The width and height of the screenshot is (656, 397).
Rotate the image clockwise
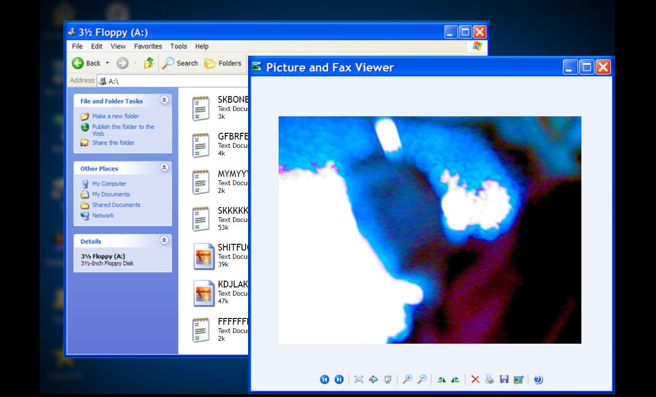[441, 380]
